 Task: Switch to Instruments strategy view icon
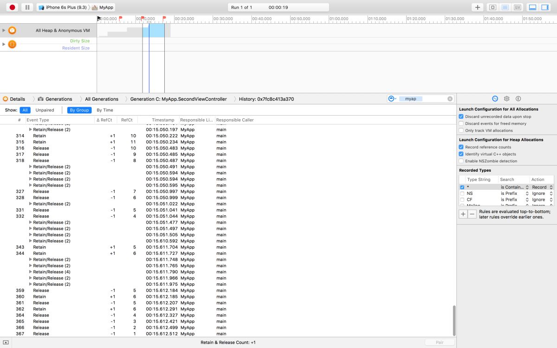[505, 7]
